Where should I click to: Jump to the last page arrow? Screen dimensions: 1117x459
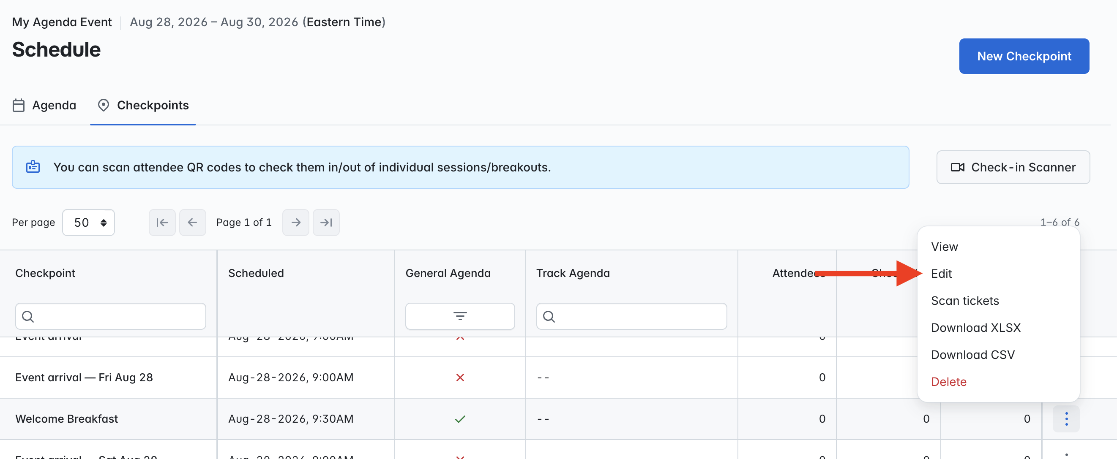(x=326, y=223)
